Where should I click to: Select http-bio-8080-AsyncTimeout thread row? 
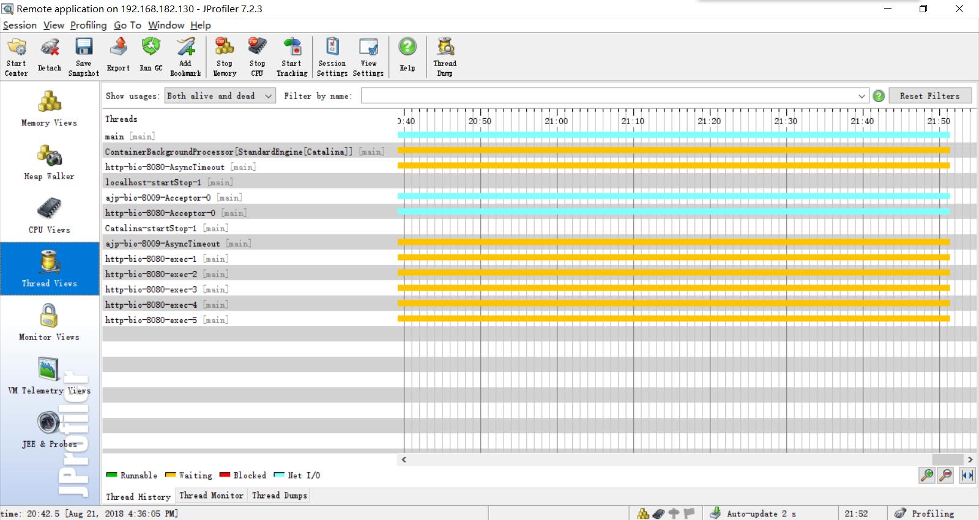538,166
